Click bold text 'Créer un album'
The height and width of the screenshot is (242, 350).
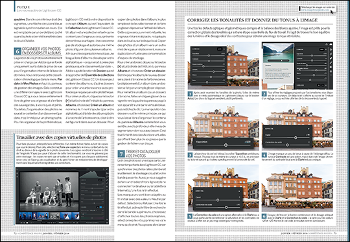[x=101, y=105]
